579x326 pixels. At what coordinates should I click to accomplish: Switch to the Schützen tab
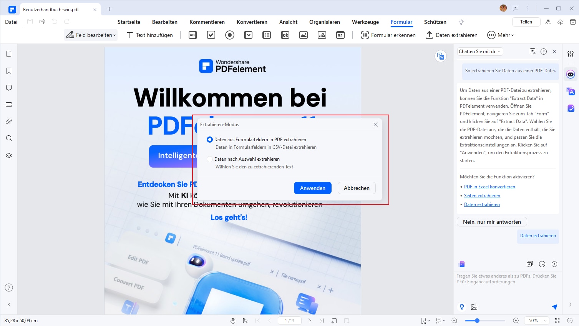[435, 22]
